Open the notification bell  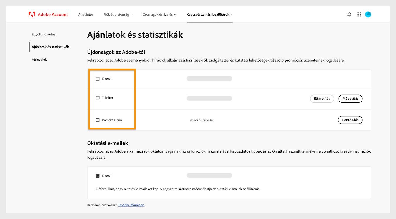(349, 14)
